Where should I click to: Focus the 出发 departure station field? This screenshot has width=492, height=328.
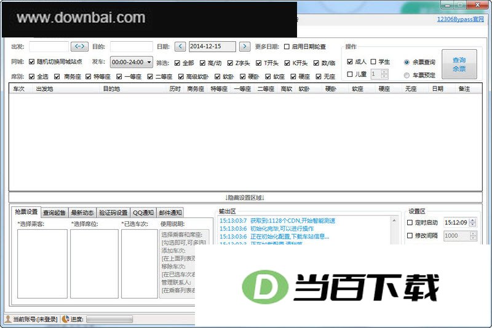point(49,46)
